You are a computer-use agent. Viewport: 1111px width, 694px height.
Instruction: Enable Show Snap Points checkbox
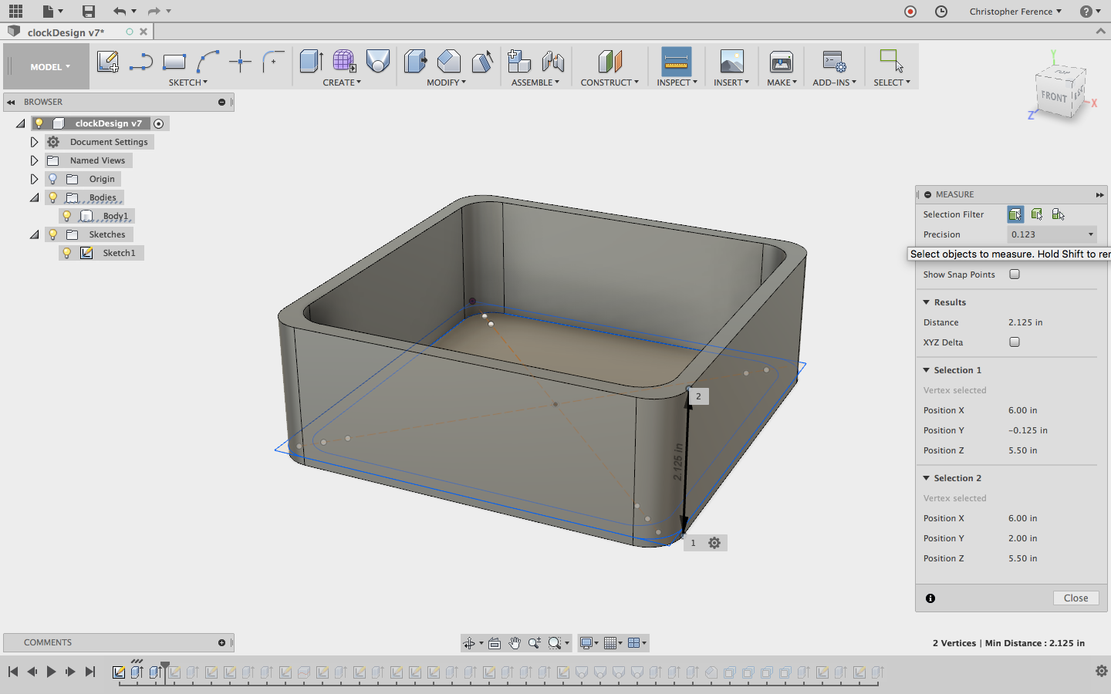tap(1015, 275)
